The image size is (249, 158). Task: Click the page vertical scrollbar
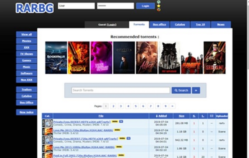(x=248, y=79)
